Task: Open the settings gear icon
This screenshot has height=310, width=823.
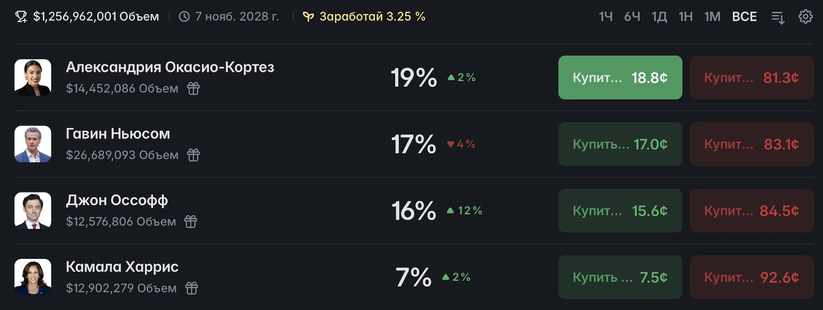Action: (x=805, y=16)
